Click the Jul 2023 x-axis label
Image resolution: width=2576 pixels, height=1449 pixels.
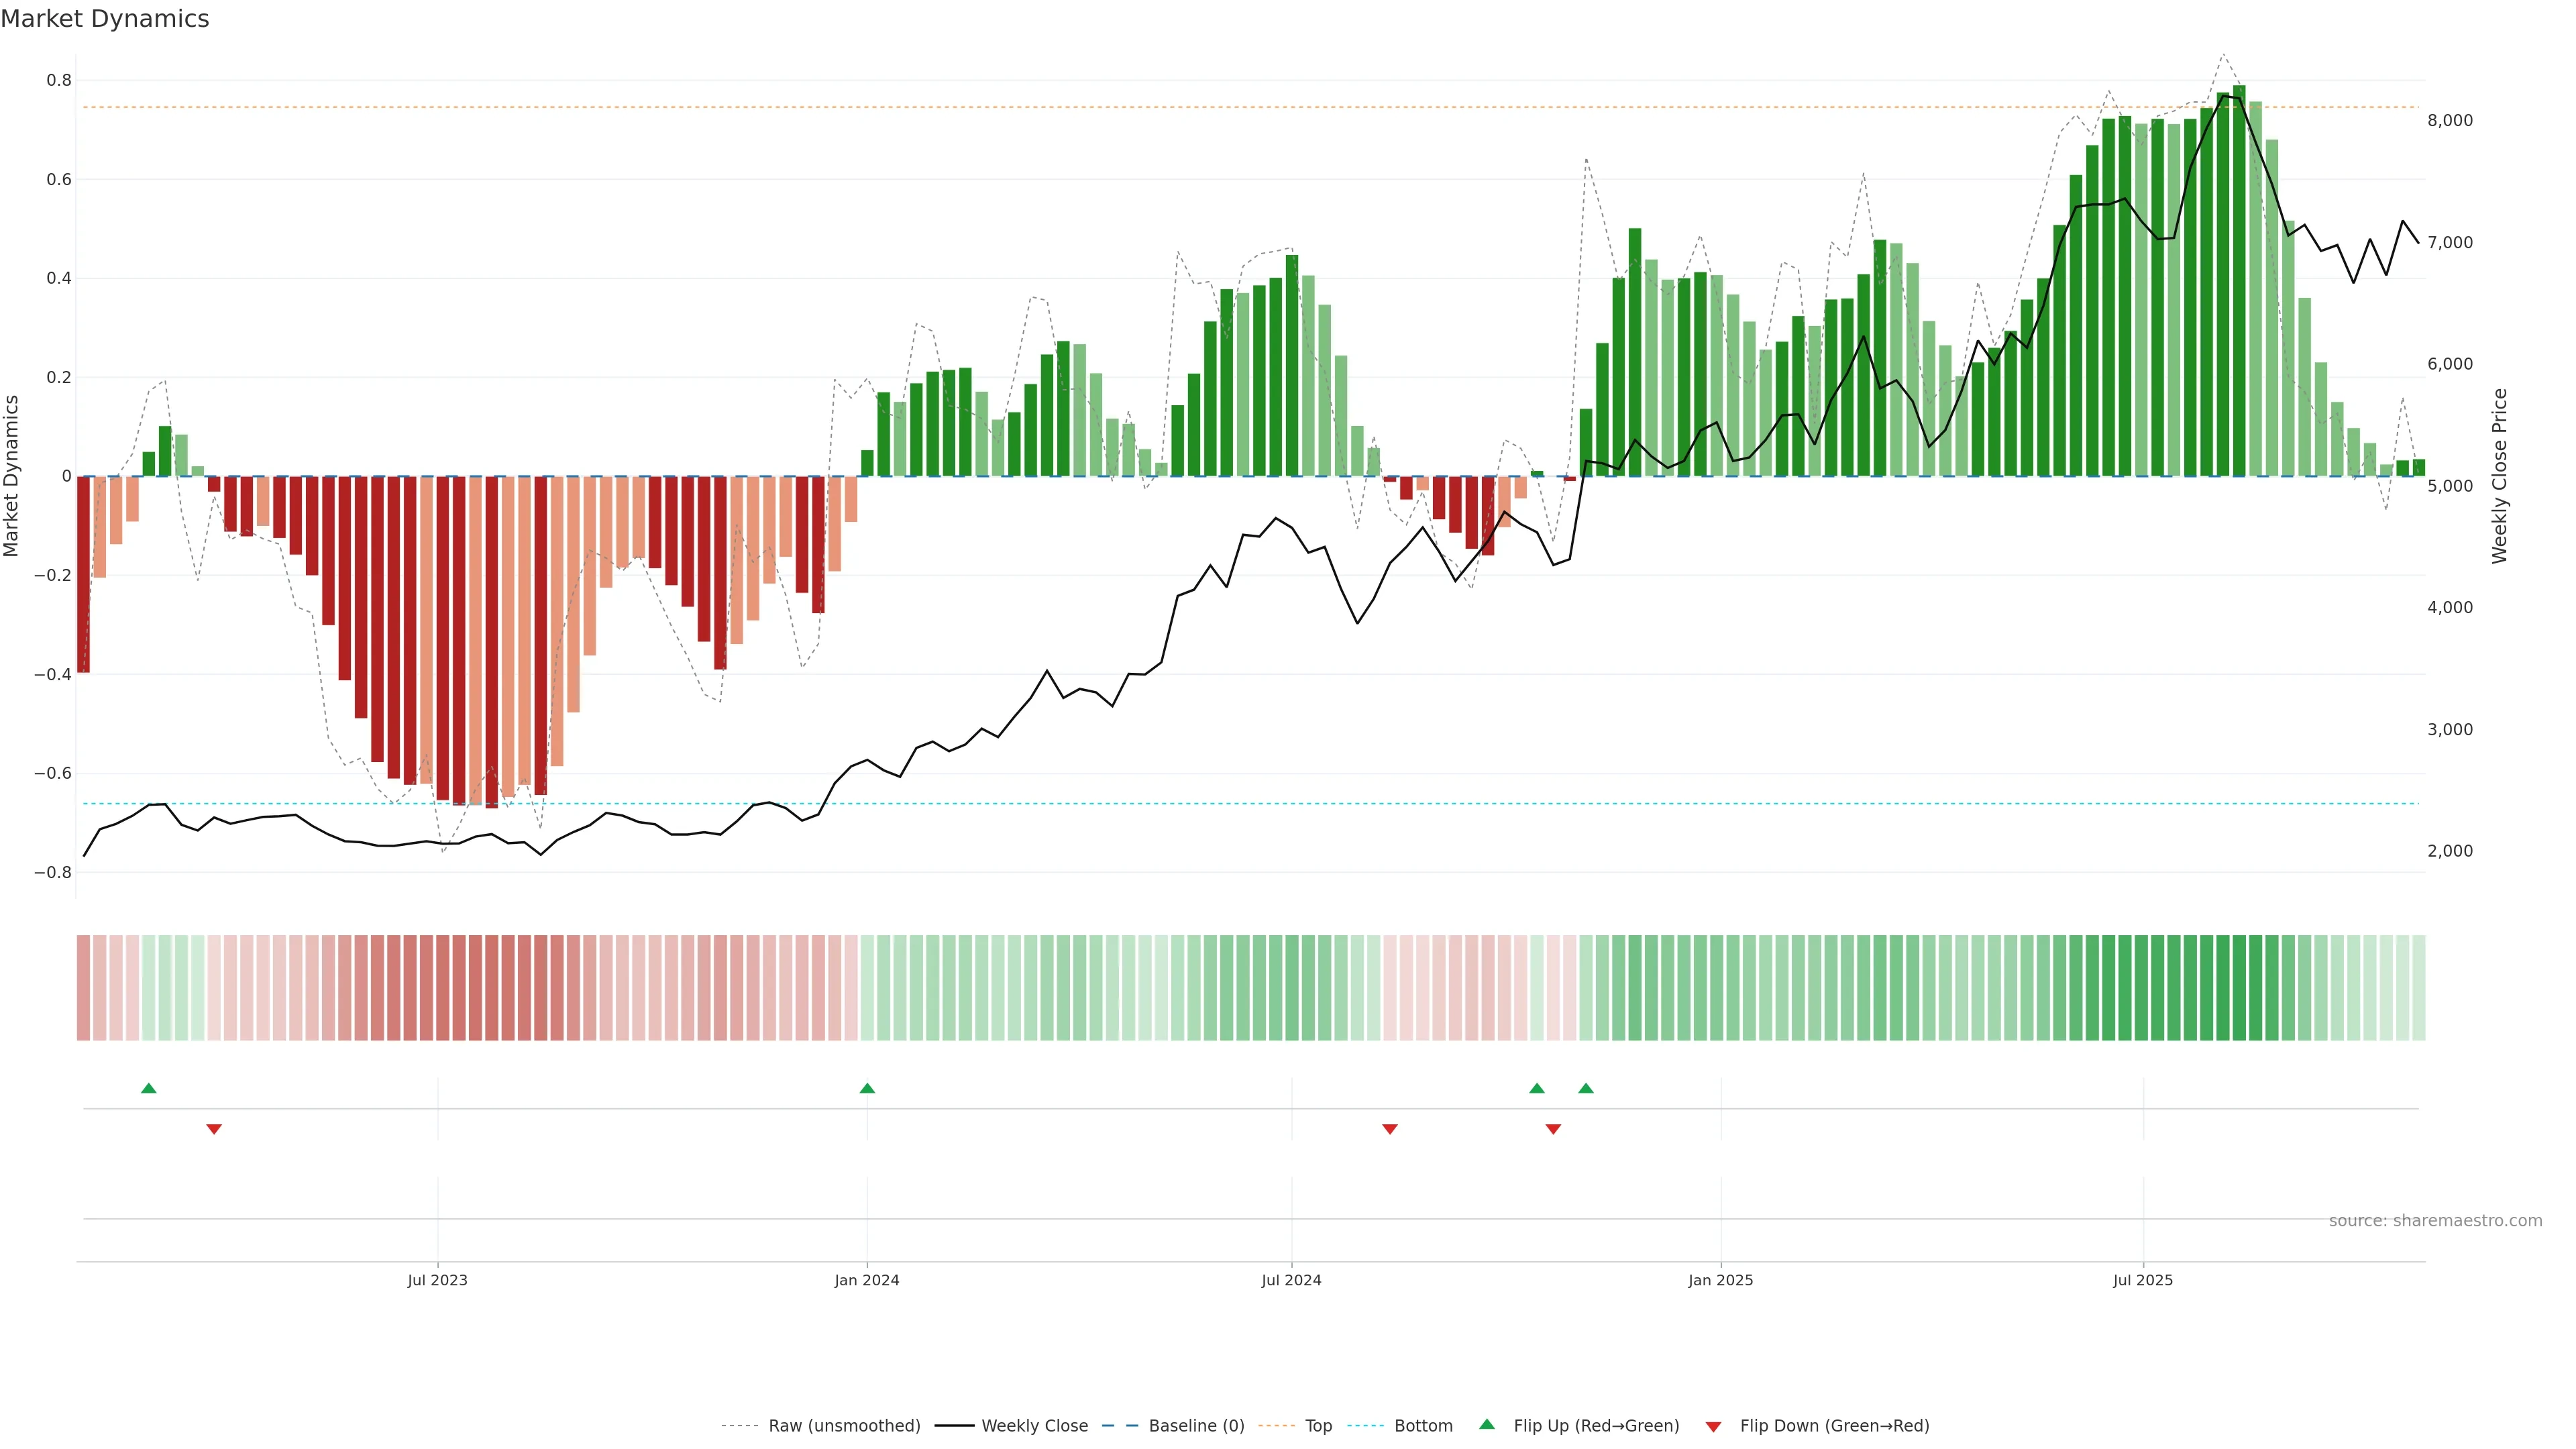click(437, 1280)
